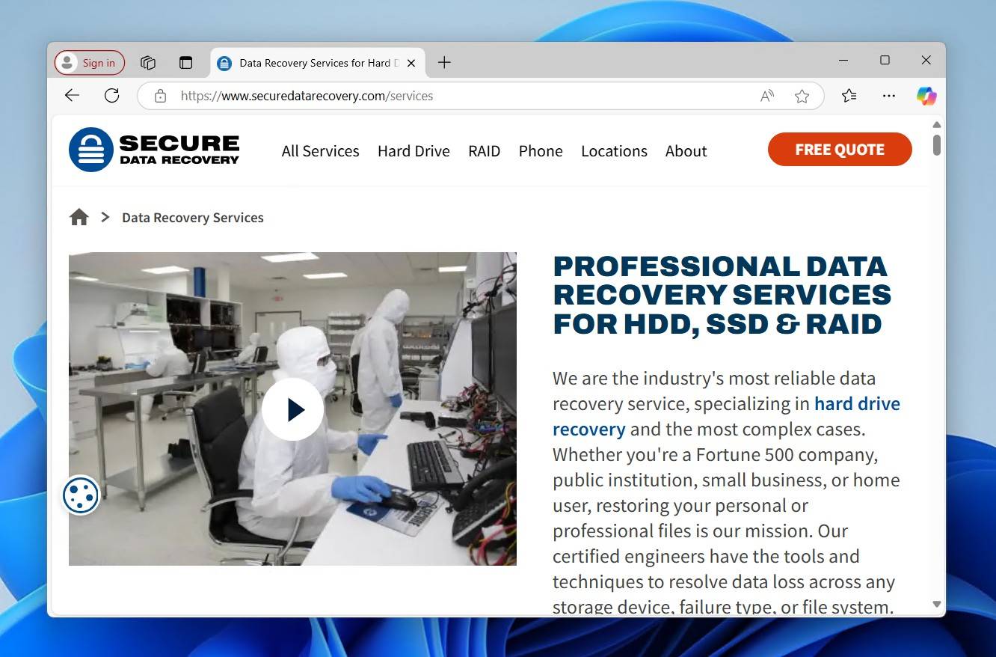Open the All Services menu
The height and width of the screenshot is (657, 996).
[x=320, y=151]
